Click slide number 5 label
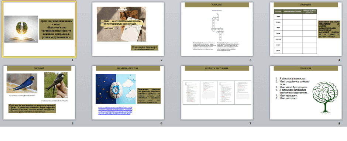The height and width of the screenshot is (141, 347). 72,124
